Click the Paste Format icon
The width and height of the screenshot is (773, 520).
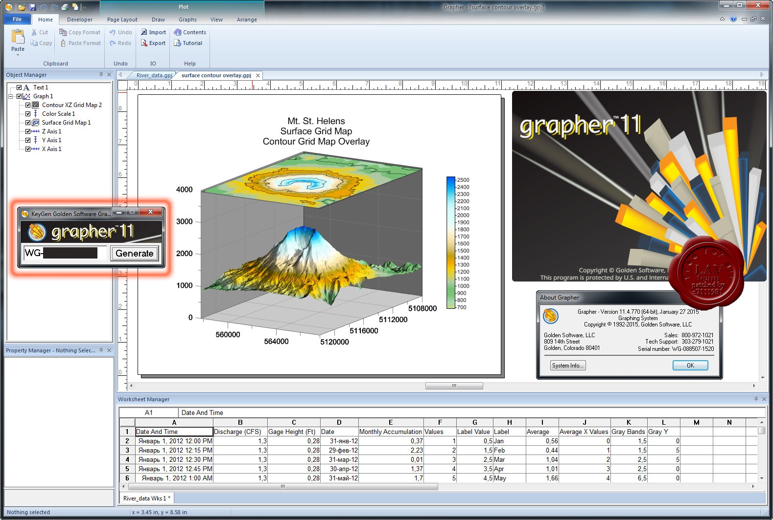click(63, 43)
